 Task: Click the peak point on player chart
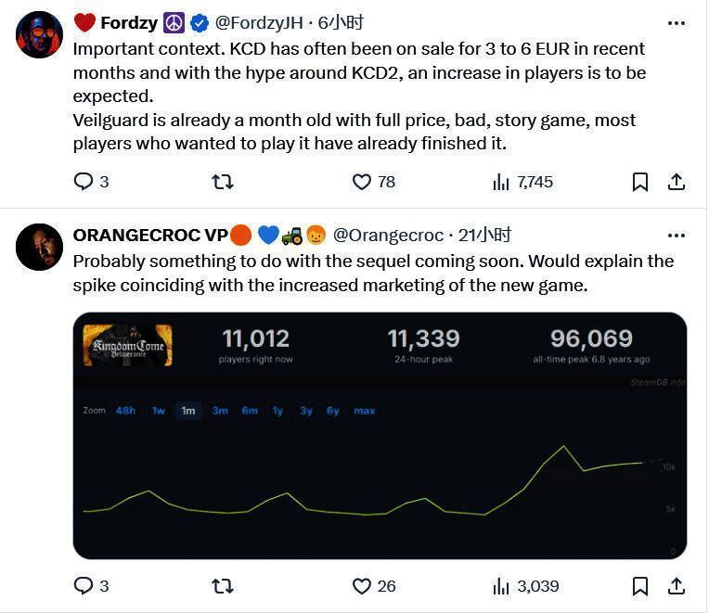(563, 447)
